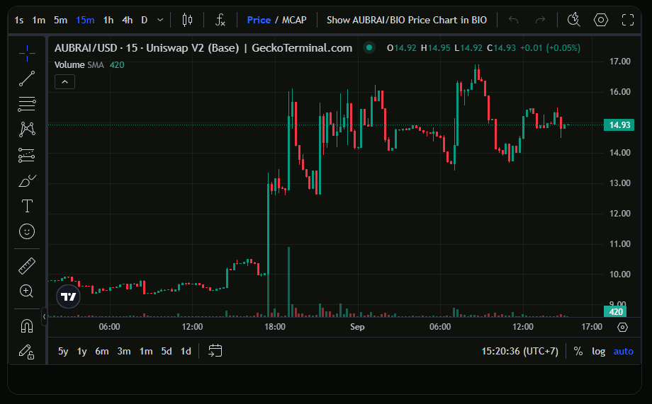This screenshot has width=652, height=404.
Task: Click the Sep date axis label
Action: (357, 327)
